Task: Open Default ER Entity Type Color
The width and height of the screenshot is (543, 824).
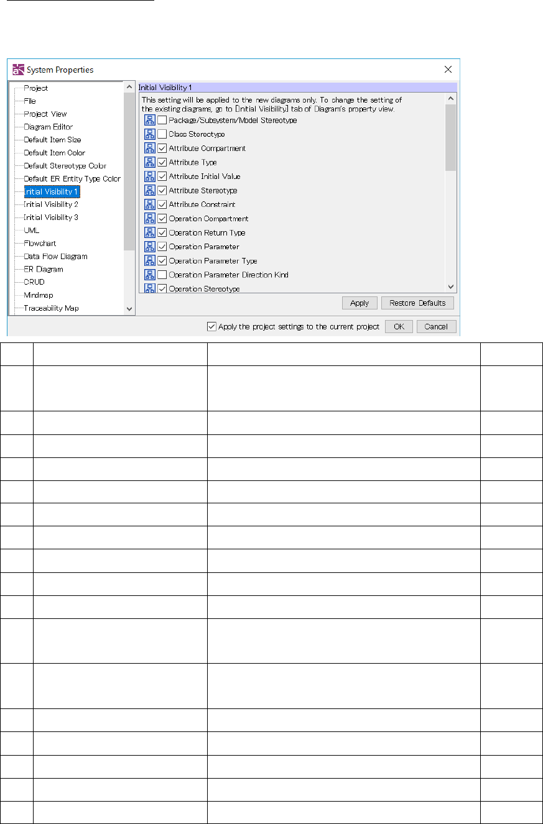Action: point(72,179)
